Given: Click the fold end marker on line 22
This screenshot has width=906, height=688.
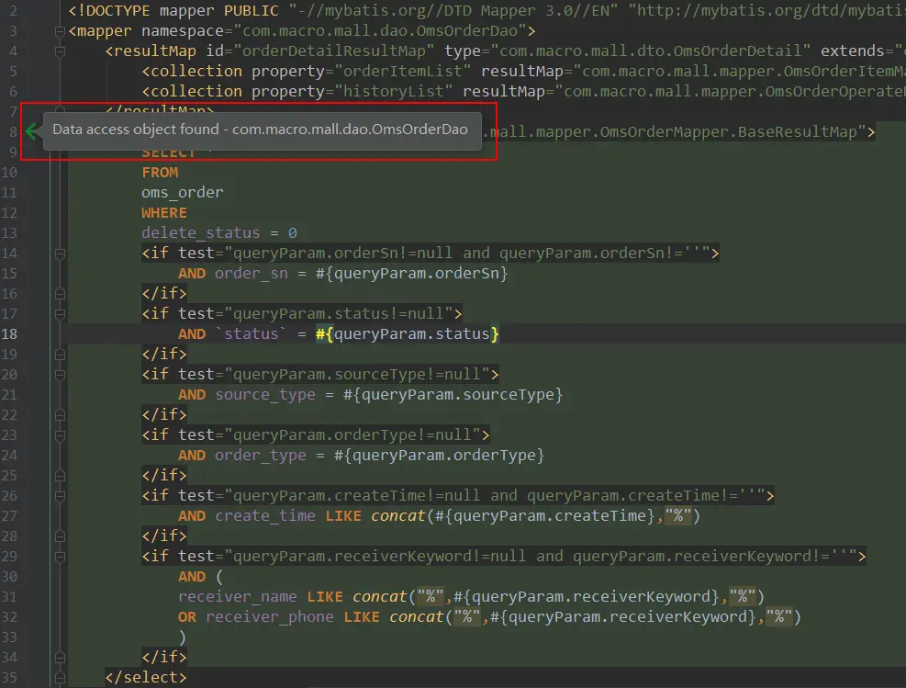Looking at the screenshot, I should (x=60, y=415).
